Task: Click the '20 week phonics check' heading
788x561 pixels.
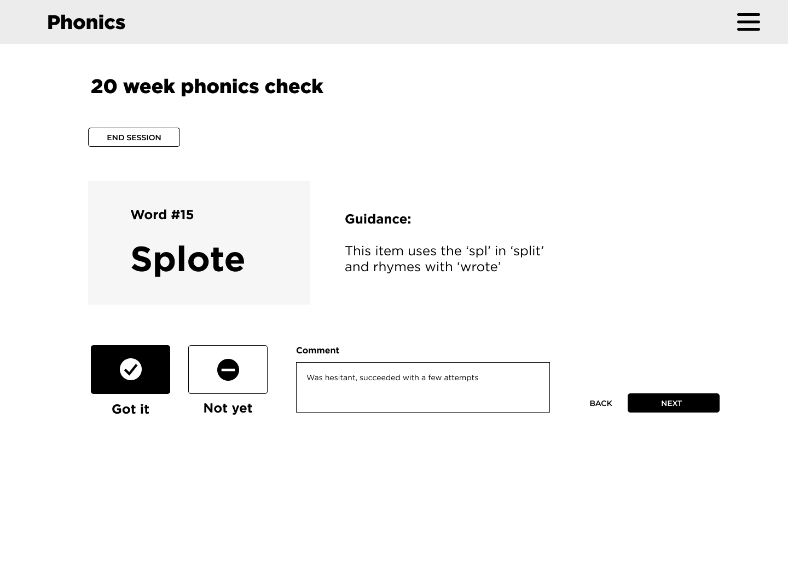Action: (207, 87)
